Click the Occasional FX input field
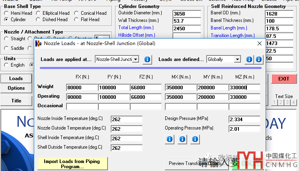The image size is (299, 171). pyautogui.click(x=82, y=106)
